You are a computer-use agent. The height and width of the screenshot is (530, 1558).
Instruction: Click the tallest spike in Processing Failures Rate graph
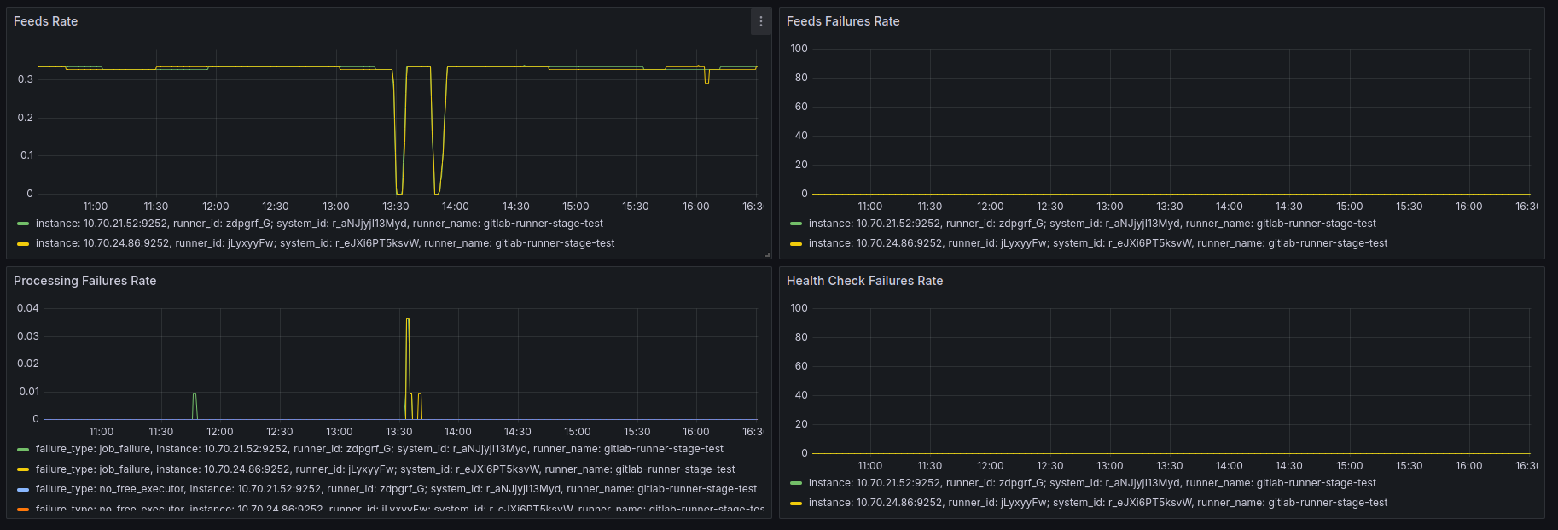coord(408,321)
